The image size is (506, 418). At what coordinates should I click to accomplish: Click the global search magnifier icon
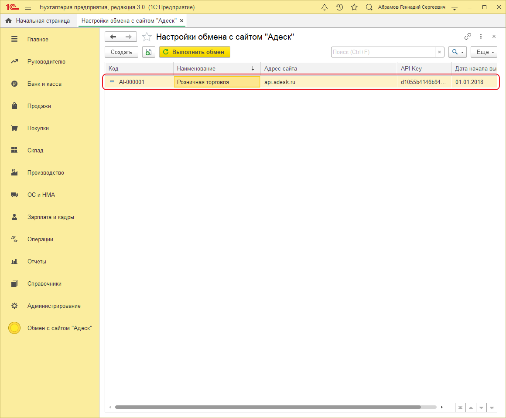pyautogui.click(x=369, y=7)
